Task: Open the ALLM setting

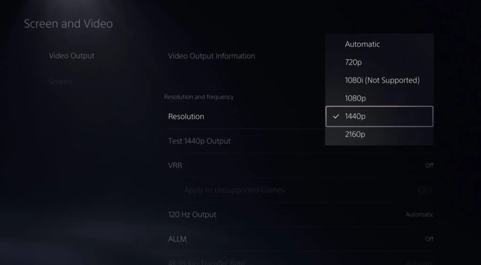Action: tap(178, 239)
